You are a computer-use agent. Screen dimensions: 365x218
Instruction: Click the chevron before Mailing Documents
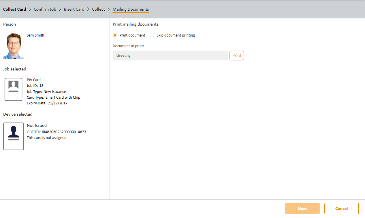pos(109,9)
